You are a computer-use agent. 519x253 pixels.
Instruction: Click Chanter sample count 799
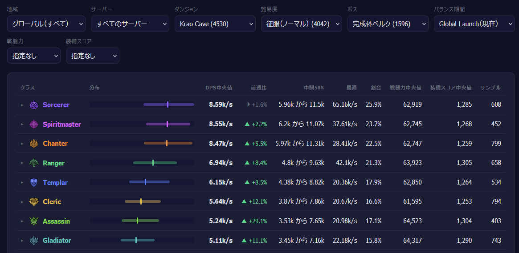coord(496,143)
